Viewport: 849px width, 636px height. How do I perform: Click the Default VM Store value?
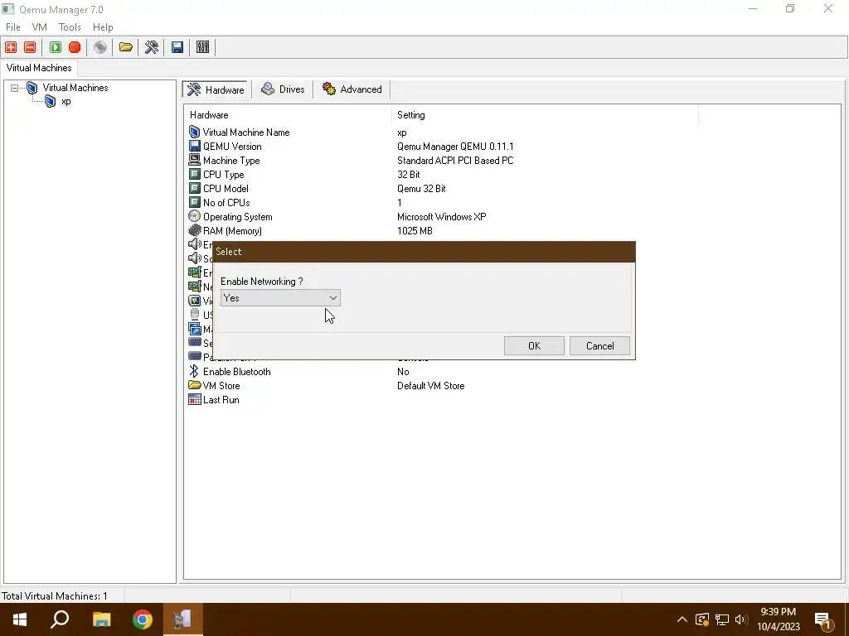[x=430, y=385]
